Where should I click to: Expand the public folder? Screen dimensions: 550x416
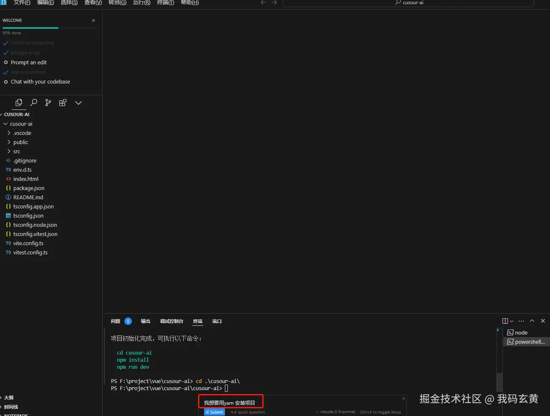20,142
